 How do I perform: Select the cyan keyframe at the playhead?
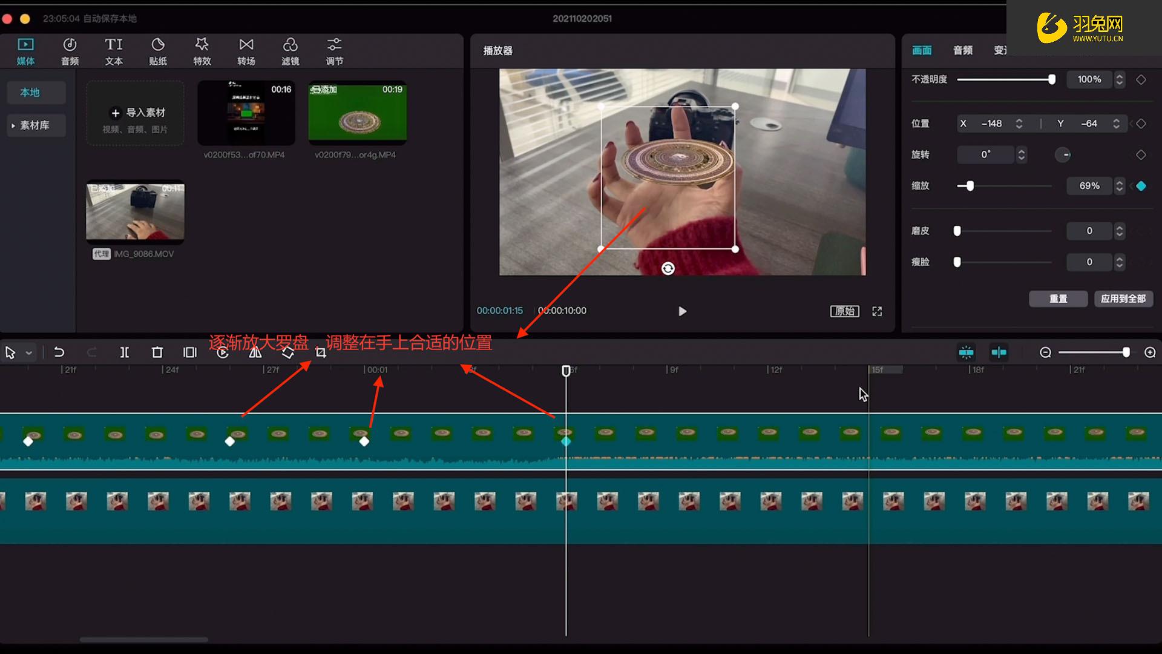566,441
